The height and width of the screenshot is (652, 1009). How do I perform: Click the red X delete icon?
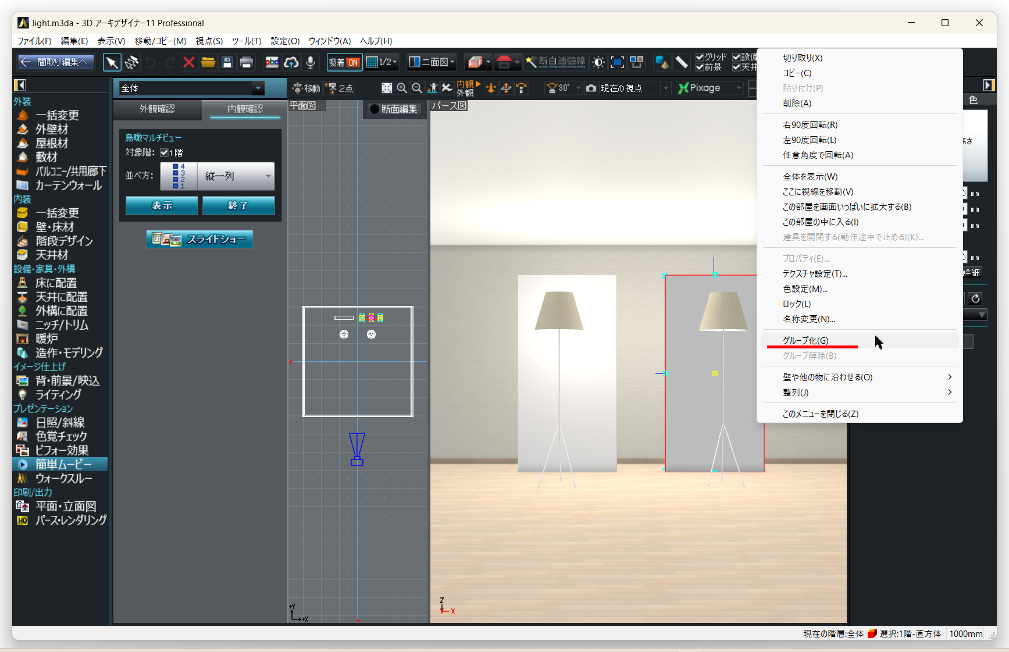pyautogui.click(x=188, y=62)
